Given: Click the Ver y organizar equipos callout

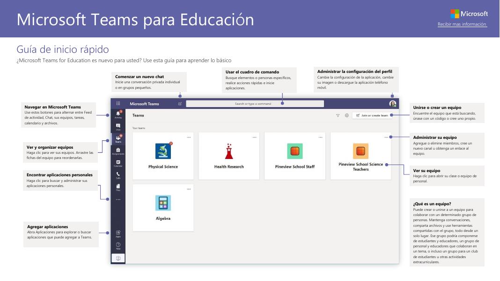Looking at the screenshot, I should (60, 152).
